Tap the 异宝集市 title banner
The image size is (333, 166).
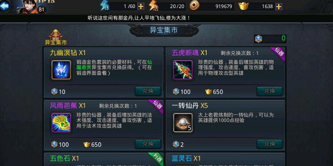(164, 30)
